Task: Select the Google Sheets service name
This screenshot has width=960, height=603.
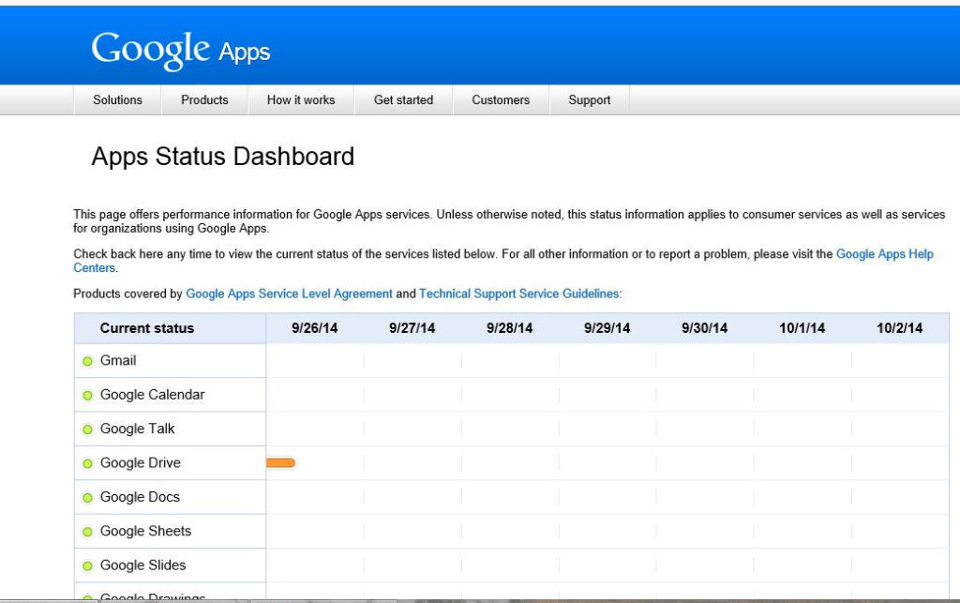Action: point(145,532)
